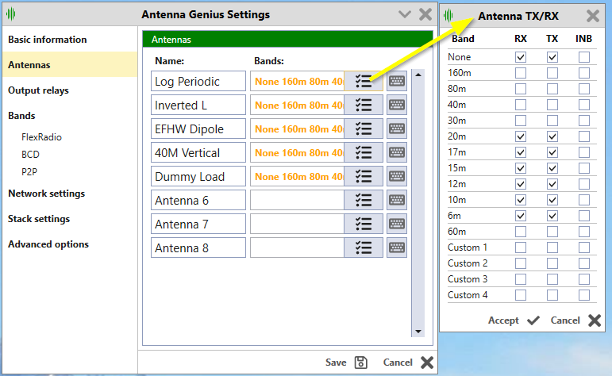Click keyboard icon for Antenna 8 row
The image size is (612, 376).
pyautogui.click(x=397, y=247)
